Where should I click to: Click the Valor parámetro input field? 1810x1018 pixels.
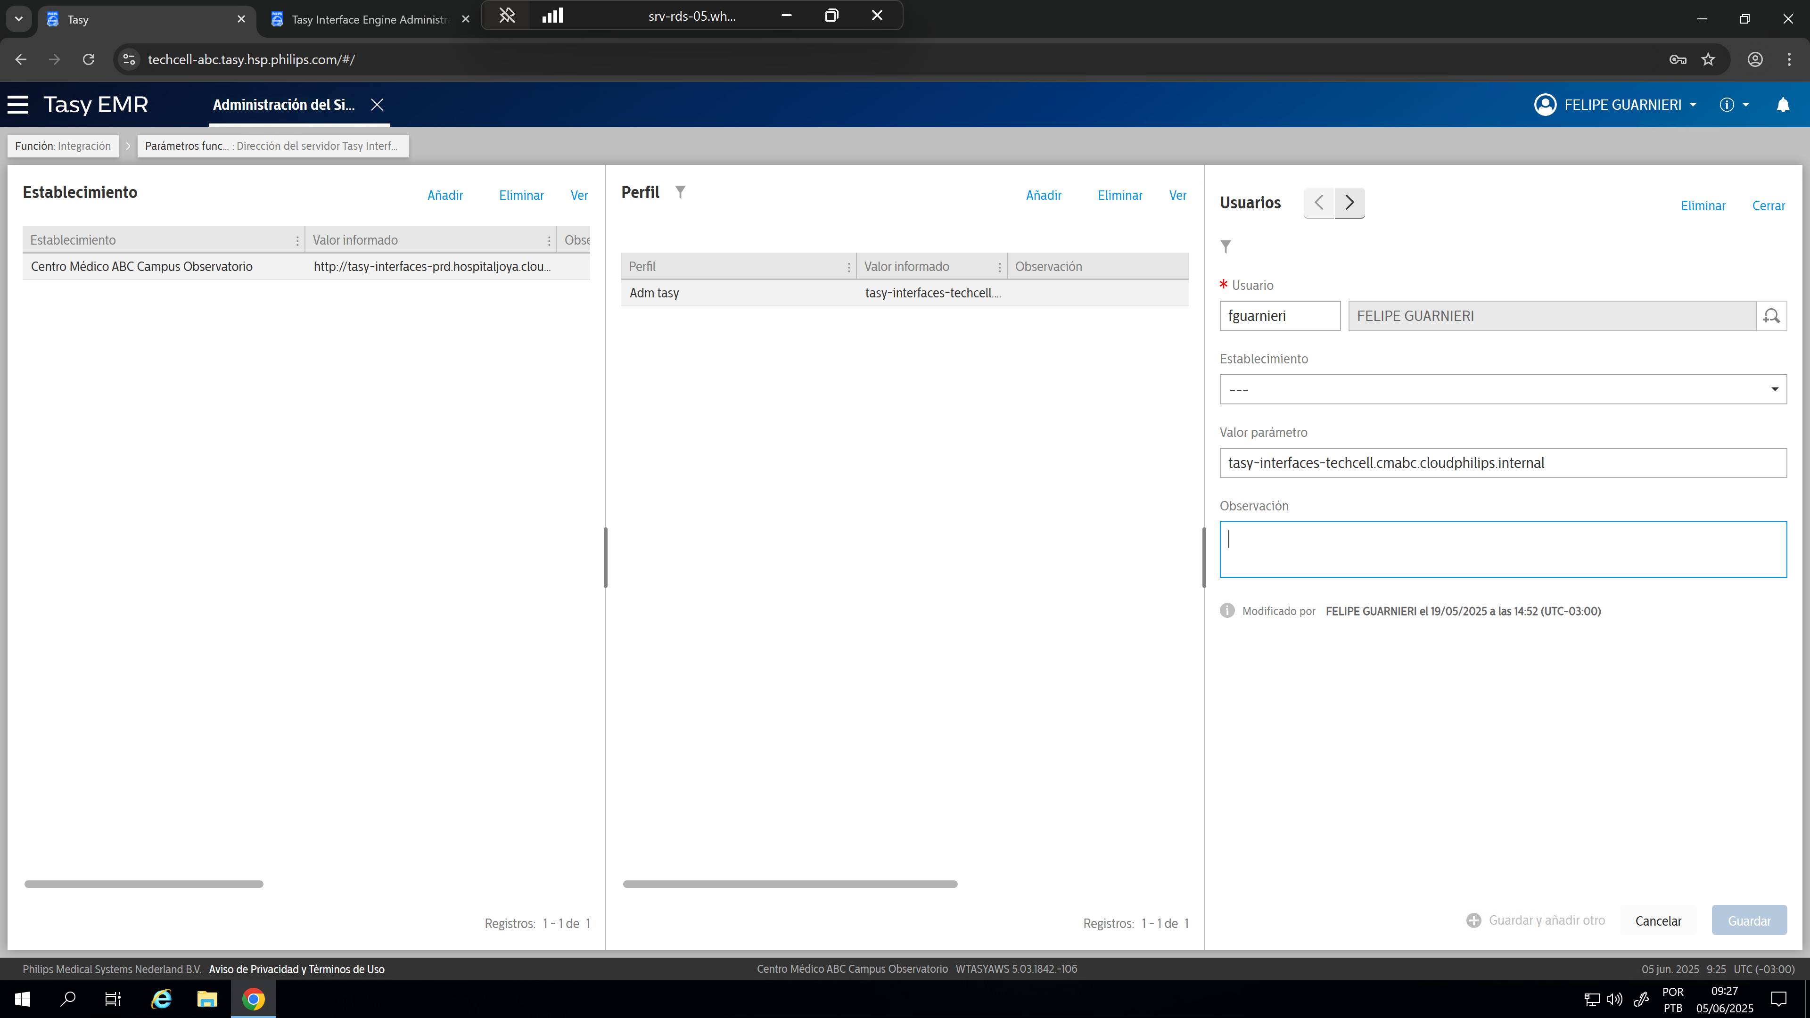pyautogui.click(x=1503, y=463)
